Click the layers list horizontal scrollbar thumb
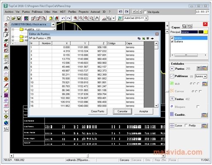Viewport: 212px width, 165px height. [186, 55]
